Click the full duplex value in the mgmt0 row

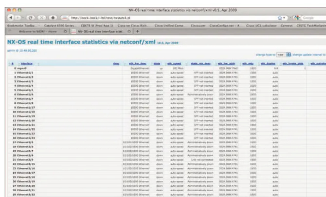(276, 68)
